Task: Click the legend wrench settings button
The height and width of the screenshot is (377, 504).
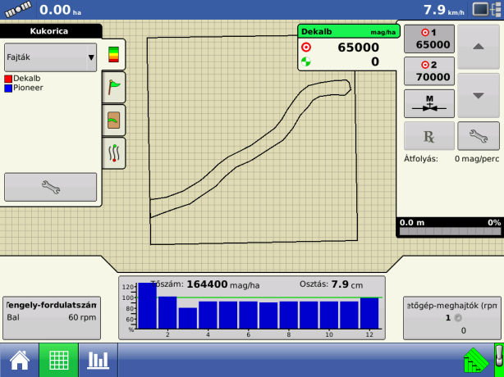Action: point(50,187)
